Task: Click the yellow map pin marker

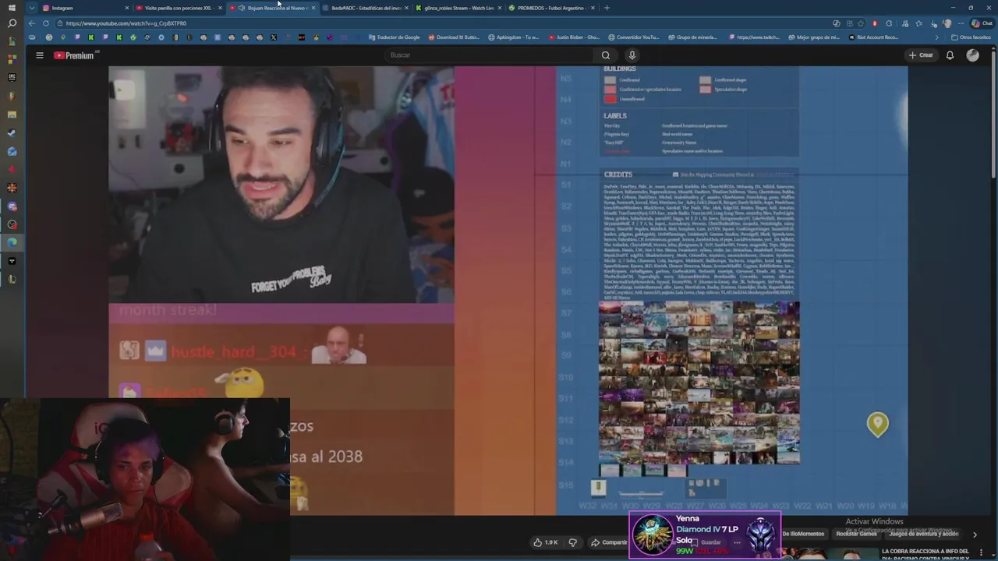Action: (878, 424)
